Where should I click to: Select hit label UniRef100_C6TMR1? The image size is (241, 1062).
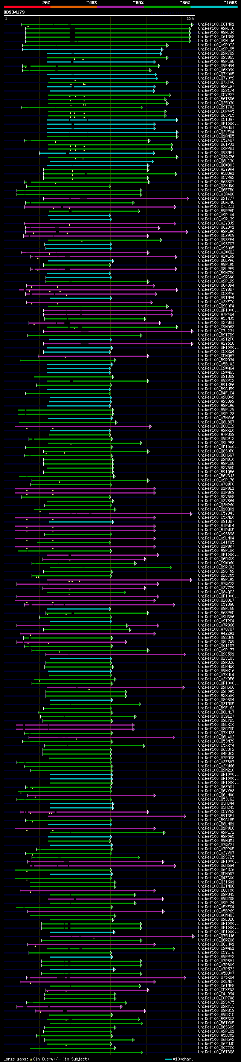pos(216,24)
